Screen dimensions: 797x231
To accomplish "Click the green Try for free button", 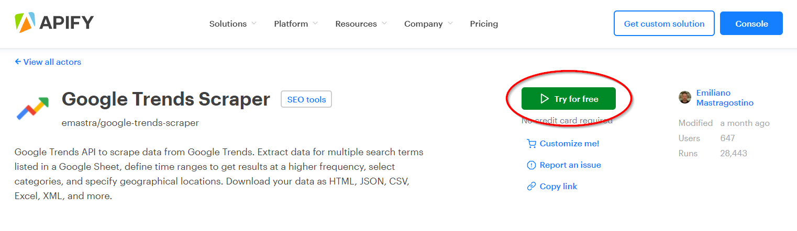I will click(569, 99).
